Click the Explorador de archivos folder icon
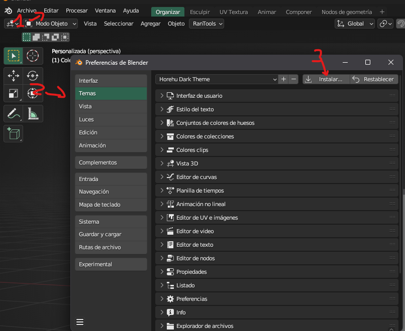 170,326
